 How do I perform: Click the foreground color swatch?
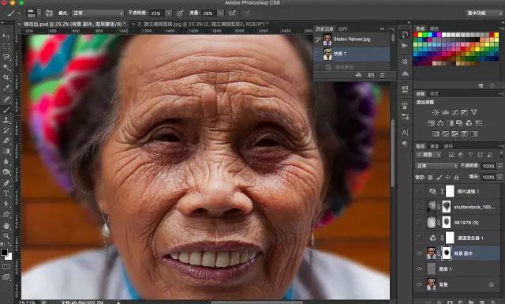click(4, 252)
